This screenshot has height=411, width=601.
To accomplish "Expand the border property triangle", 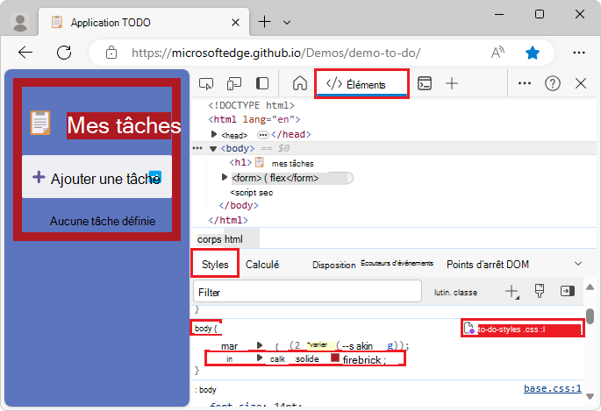I will [x=260, y=358].
